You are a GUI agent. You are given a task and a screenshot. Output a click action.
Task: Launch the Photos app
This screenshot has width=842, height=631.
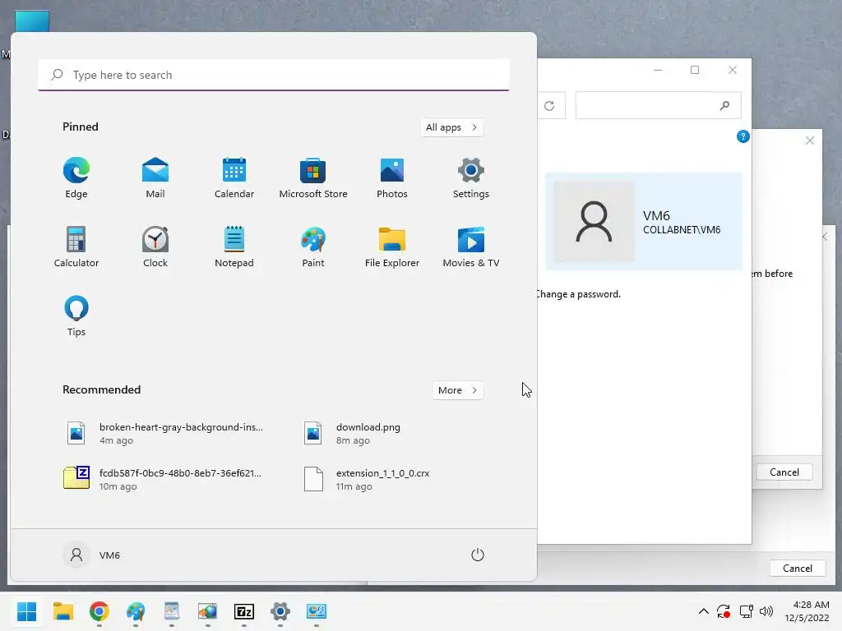click(x=392, y=178)
